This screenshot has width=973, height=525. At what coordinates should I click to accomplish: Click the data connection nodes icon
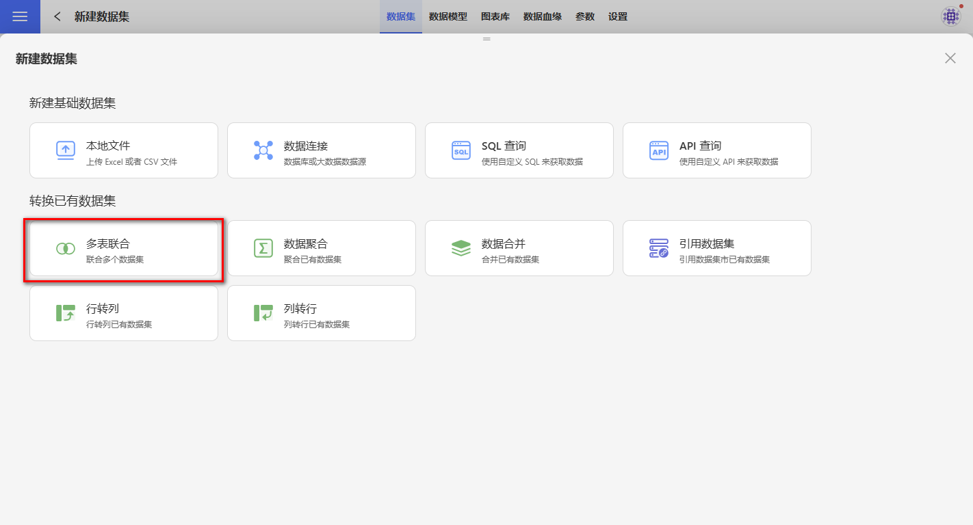click(x=263, y=150)
